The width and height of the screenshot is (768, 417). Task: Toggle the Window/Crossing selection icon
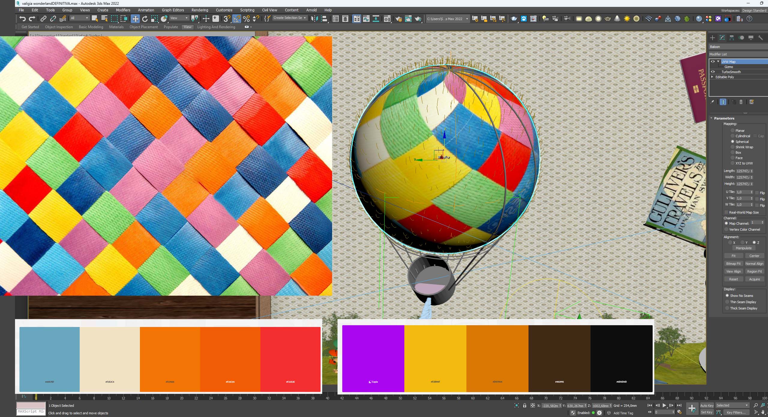pyautogui.click(x=124, y=19)
